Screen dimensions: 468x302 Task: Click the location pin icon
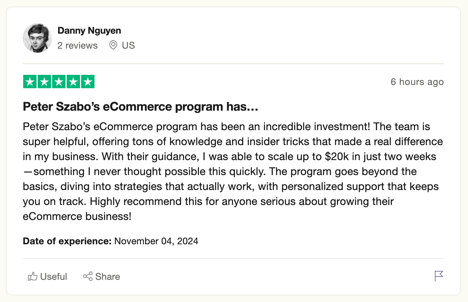coord(113,45)
